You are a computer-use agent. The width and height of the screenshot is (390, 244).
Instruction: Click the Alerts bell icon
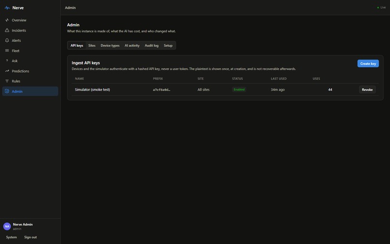(x=7, y=40)
